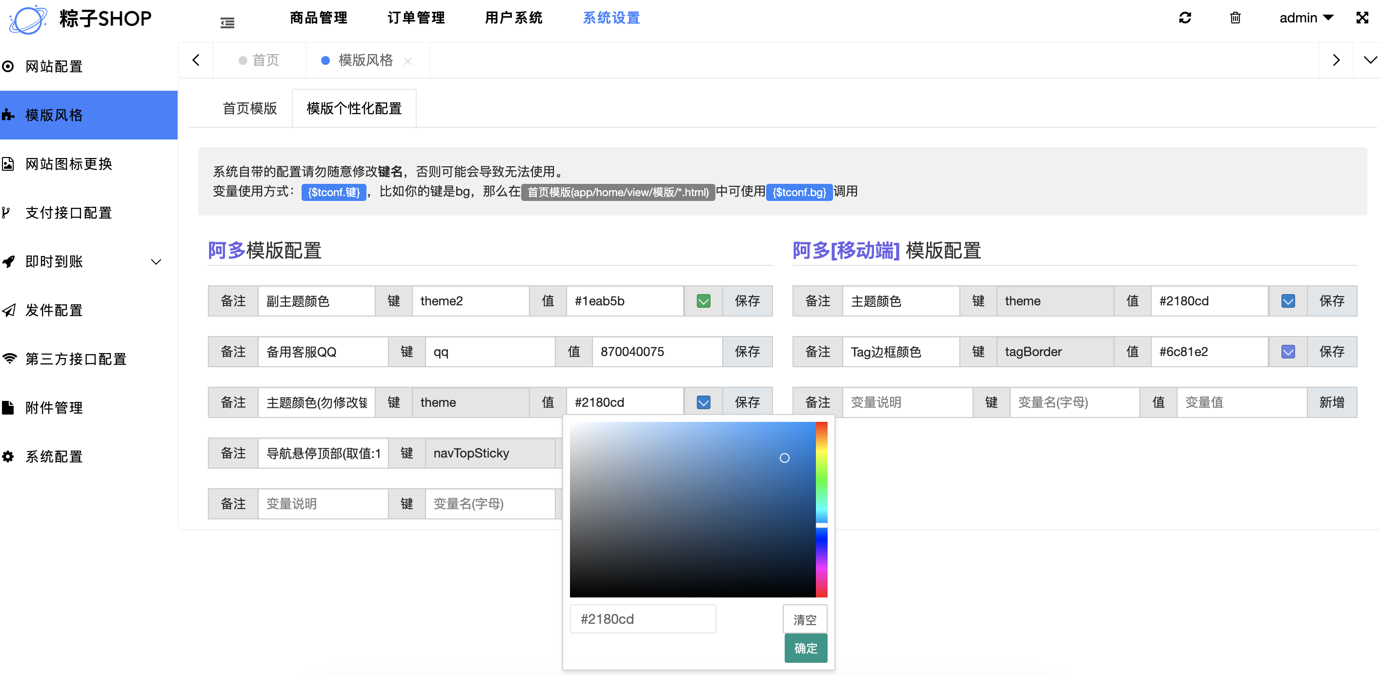Expand the 即时到账 sidebar menu
This screenshot has height=675, width=1381.
click(88, 261)
